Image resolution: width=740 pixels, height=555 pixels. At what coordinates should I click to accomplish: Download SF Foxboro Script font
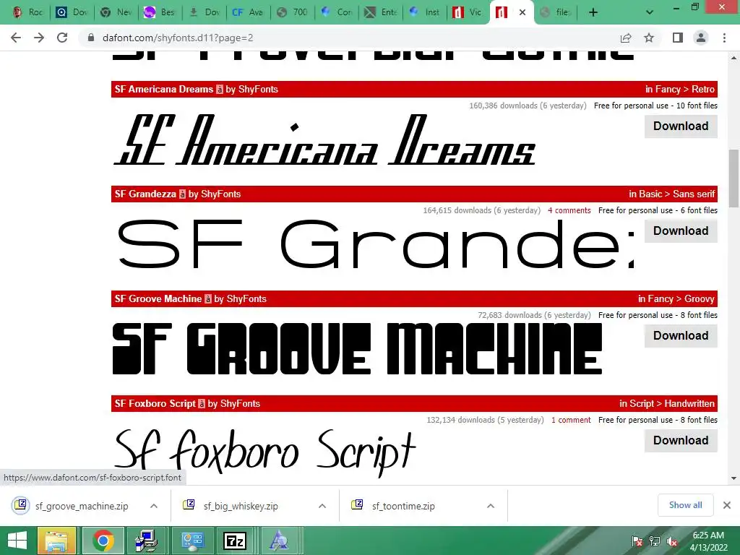(681, 440)
